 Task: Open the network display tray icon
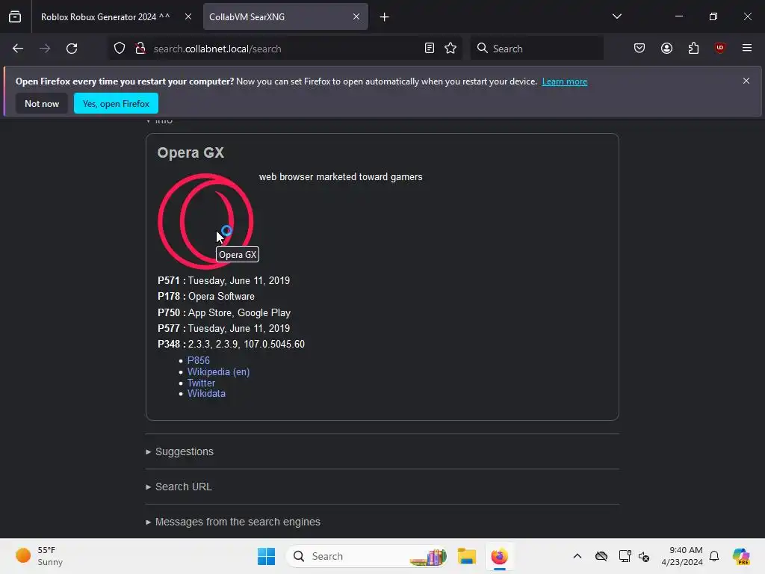click(625, 556)
